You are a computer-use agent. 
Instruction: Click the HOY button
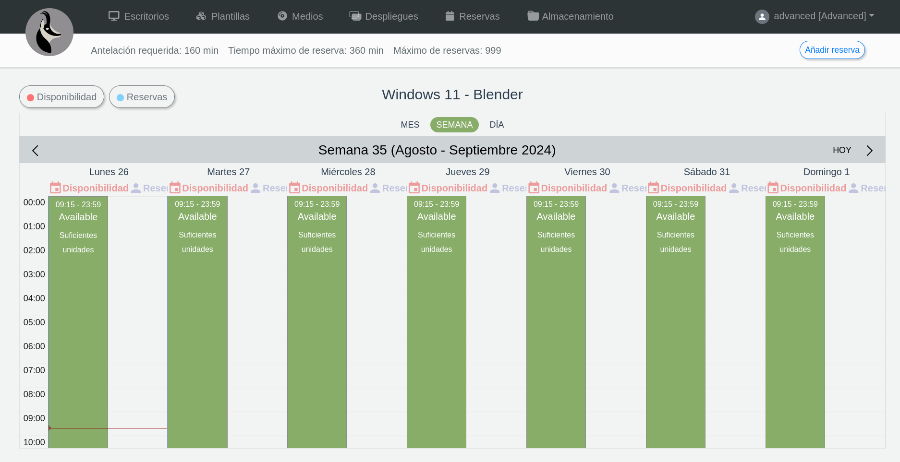tap(841, 150)
